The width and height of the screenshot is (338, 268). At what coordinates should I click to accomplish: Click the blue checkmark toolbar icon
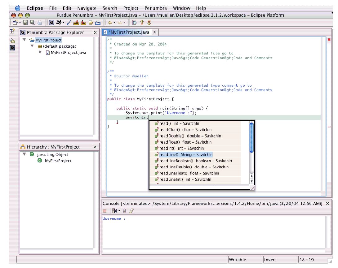click(x=69, y=22)
